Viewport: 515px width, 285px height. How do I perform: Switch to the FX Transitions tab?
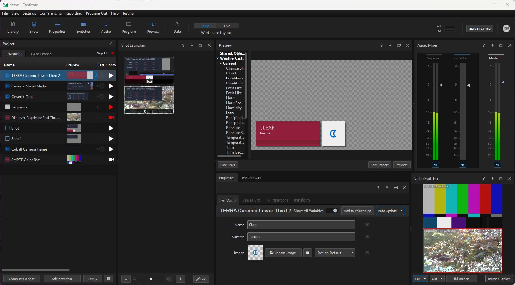[x=277, y=200]
